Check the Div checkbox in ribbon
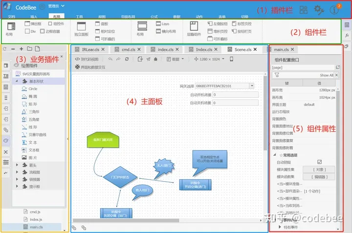This screenshot has height=233, width=352. point(27,31)
